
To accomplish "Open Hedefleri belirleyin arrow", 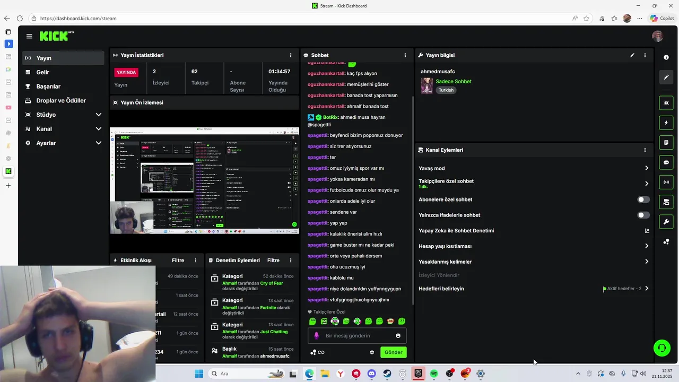I will coord(647,289).
